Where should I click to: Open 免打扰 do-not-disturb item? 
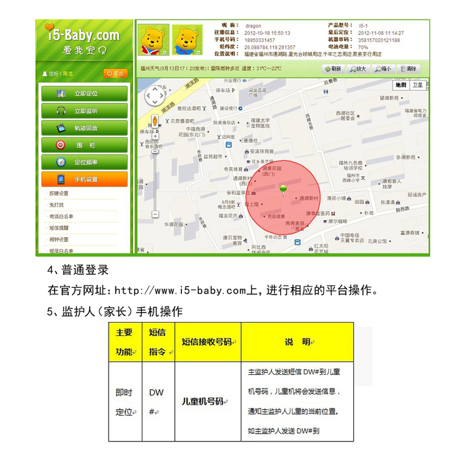(x=57, y=205)
